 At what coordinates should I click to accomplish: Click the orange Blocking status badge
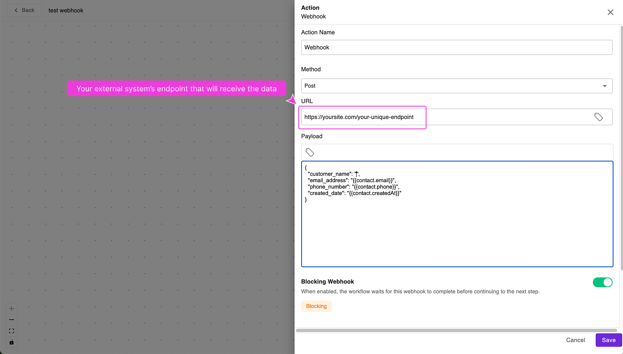[x=316, y=306]
